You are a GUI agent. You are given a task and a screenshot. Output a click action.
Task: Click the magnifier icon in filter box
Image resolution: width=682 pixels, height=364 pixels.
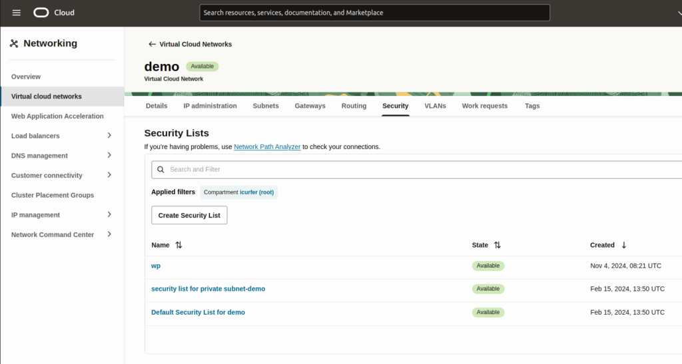click(161, 170)
